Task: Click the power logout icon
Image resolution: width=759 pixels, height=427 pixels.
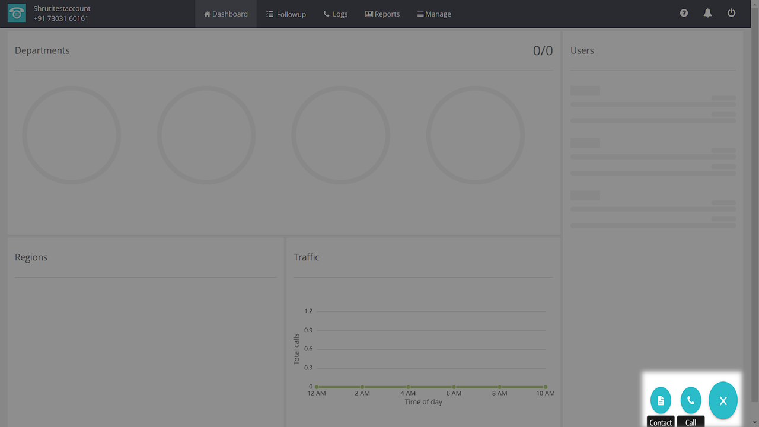Action: click(x=731, y=13)
